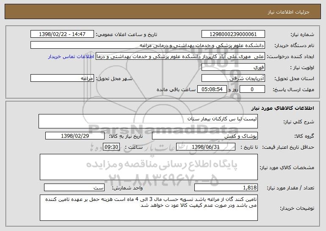326x231 pixels.
Task: Click the priority field showing فوری
Action: point(233,67)
